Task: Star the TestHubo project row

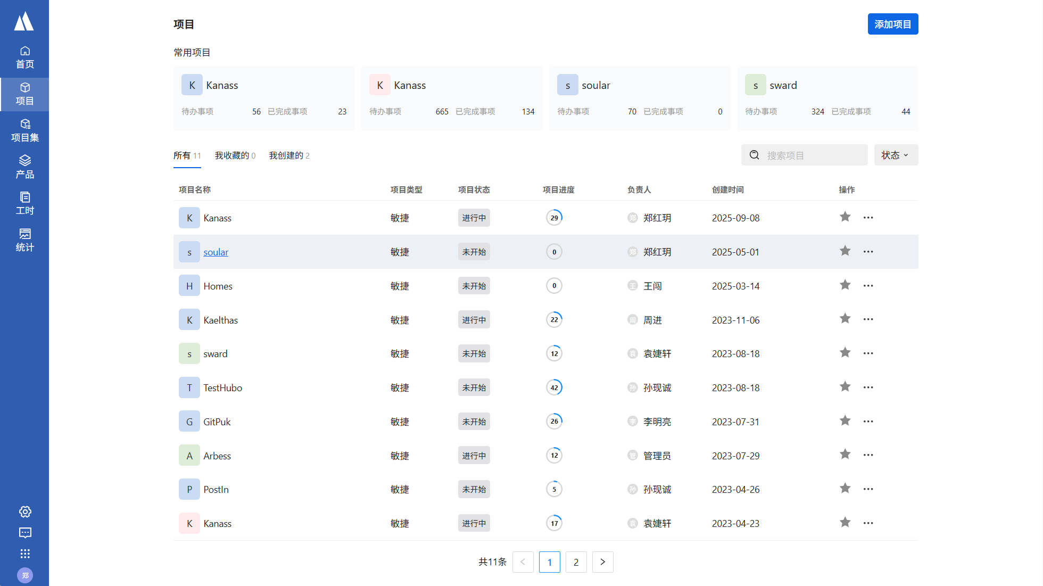Action: 845,387
